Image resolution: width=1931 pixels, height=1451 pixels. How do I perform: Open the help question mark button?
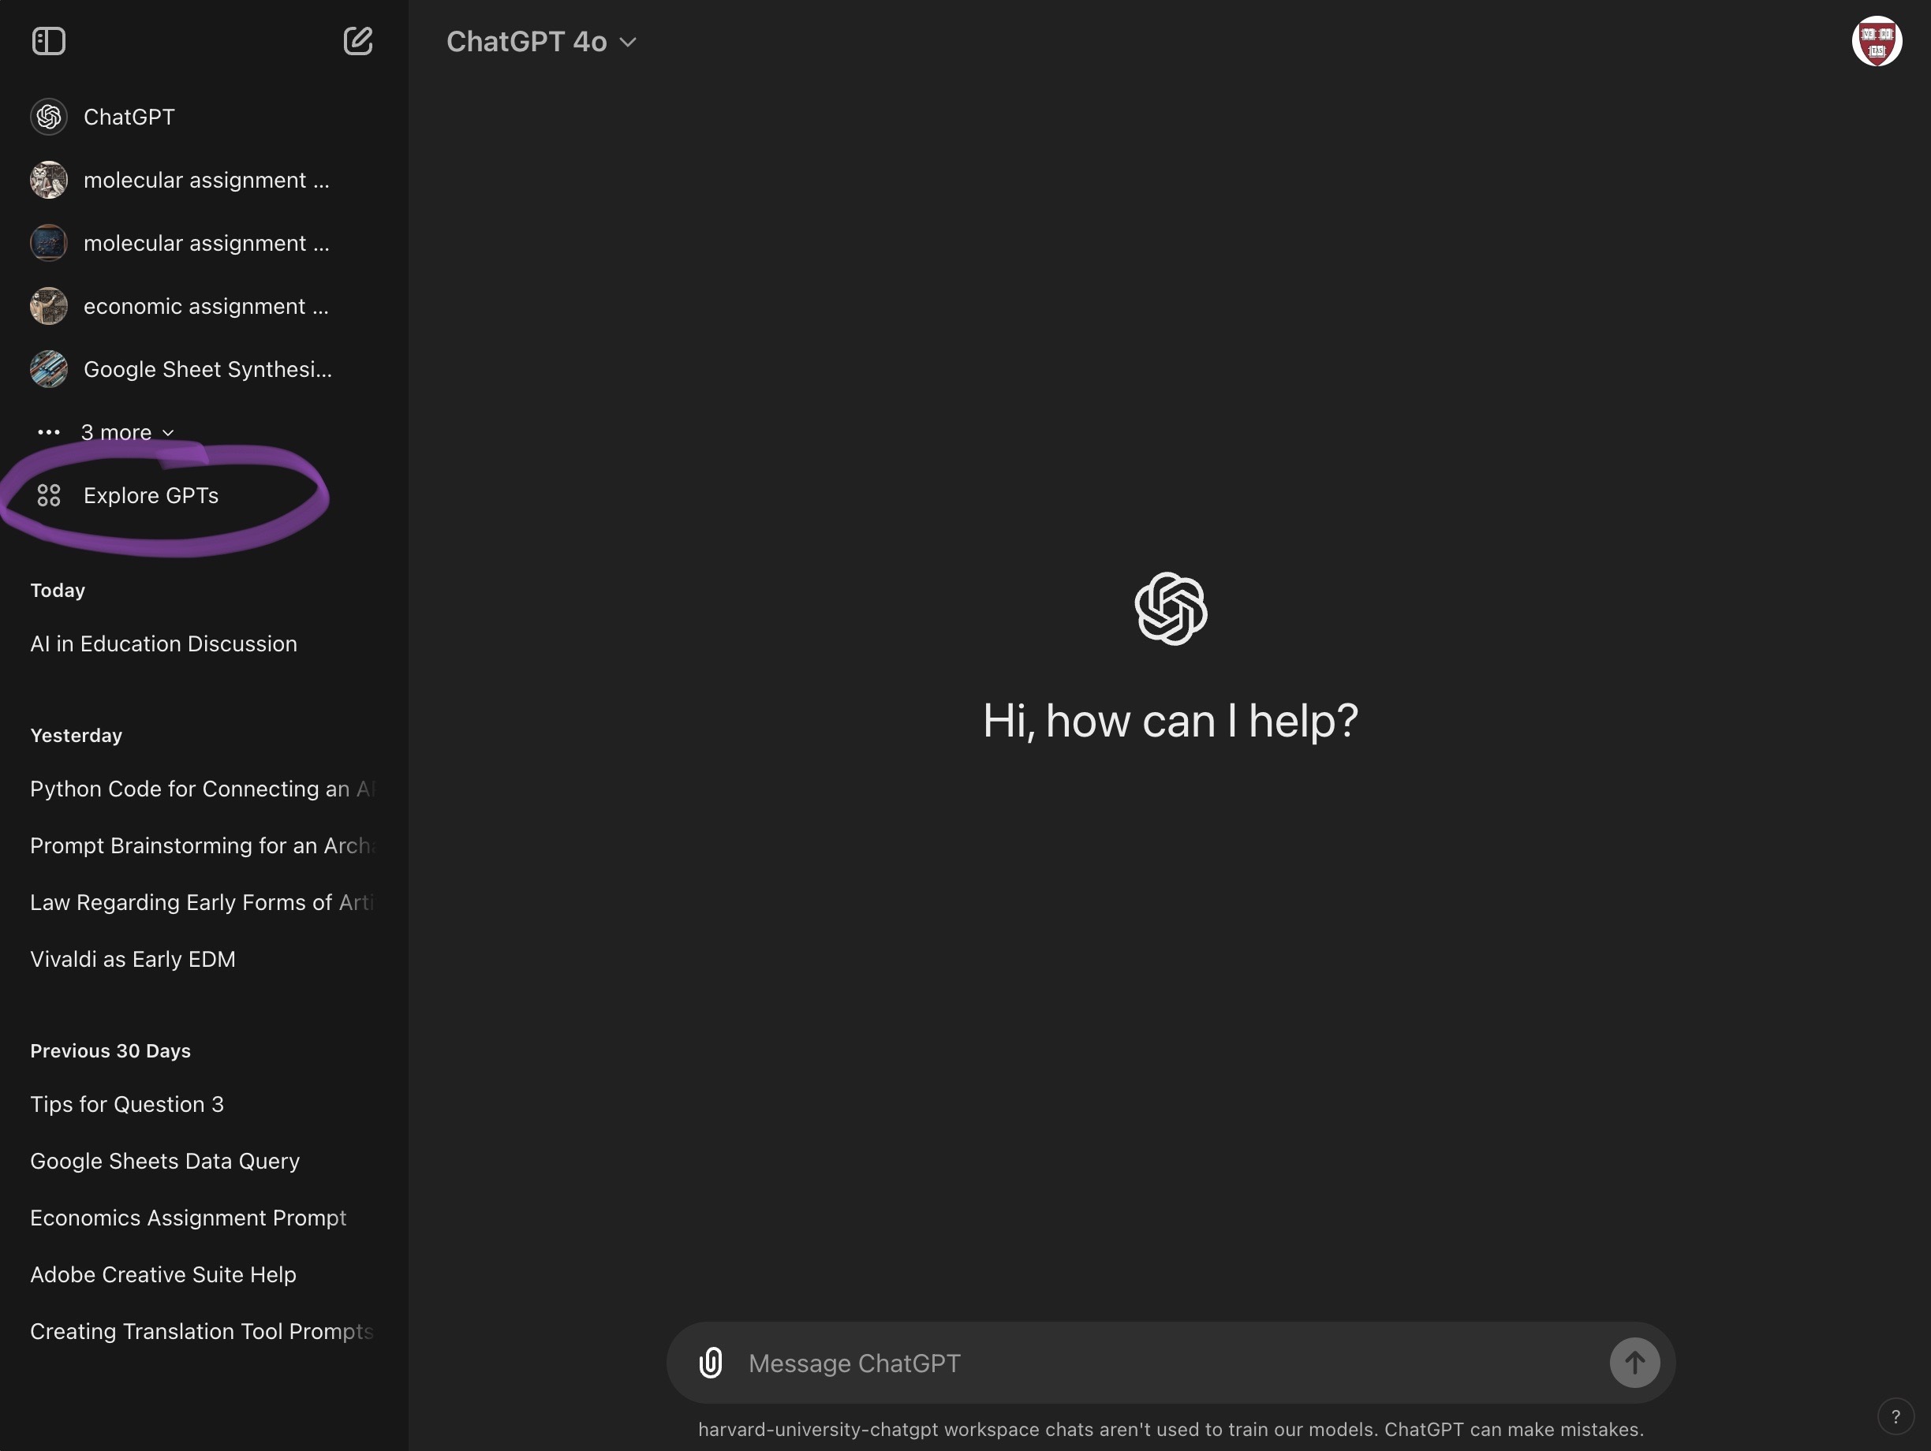tap(1896, 1417)
